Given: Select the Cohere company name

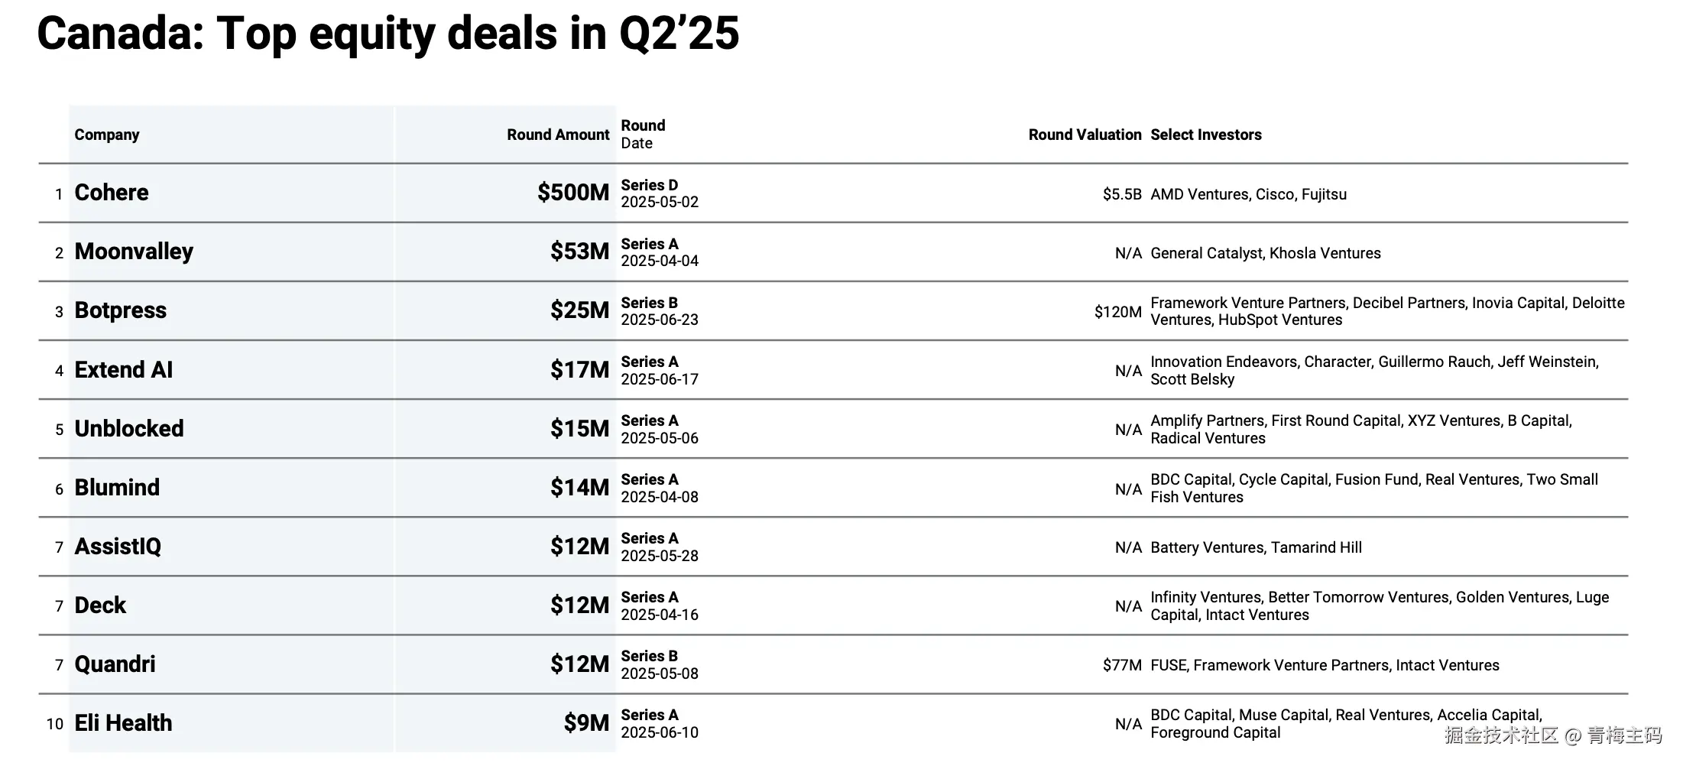Looking at the screenshot, I should pos(112,193).
